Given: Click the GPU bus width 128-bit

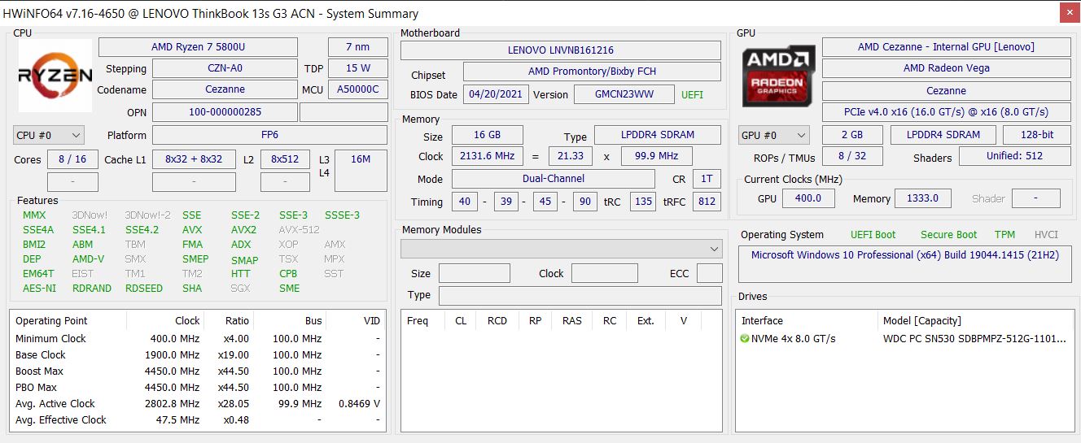Looking at the screenshot, I should (1037, 135).
